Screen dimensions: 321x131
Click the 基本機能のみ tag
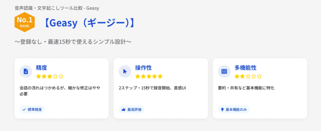(x=234, y=109)
